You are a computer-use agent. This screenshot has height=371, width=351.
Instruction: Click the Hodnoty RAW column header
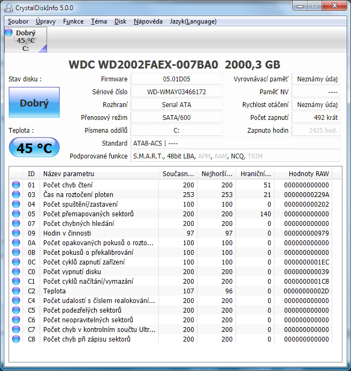(309, 173)
